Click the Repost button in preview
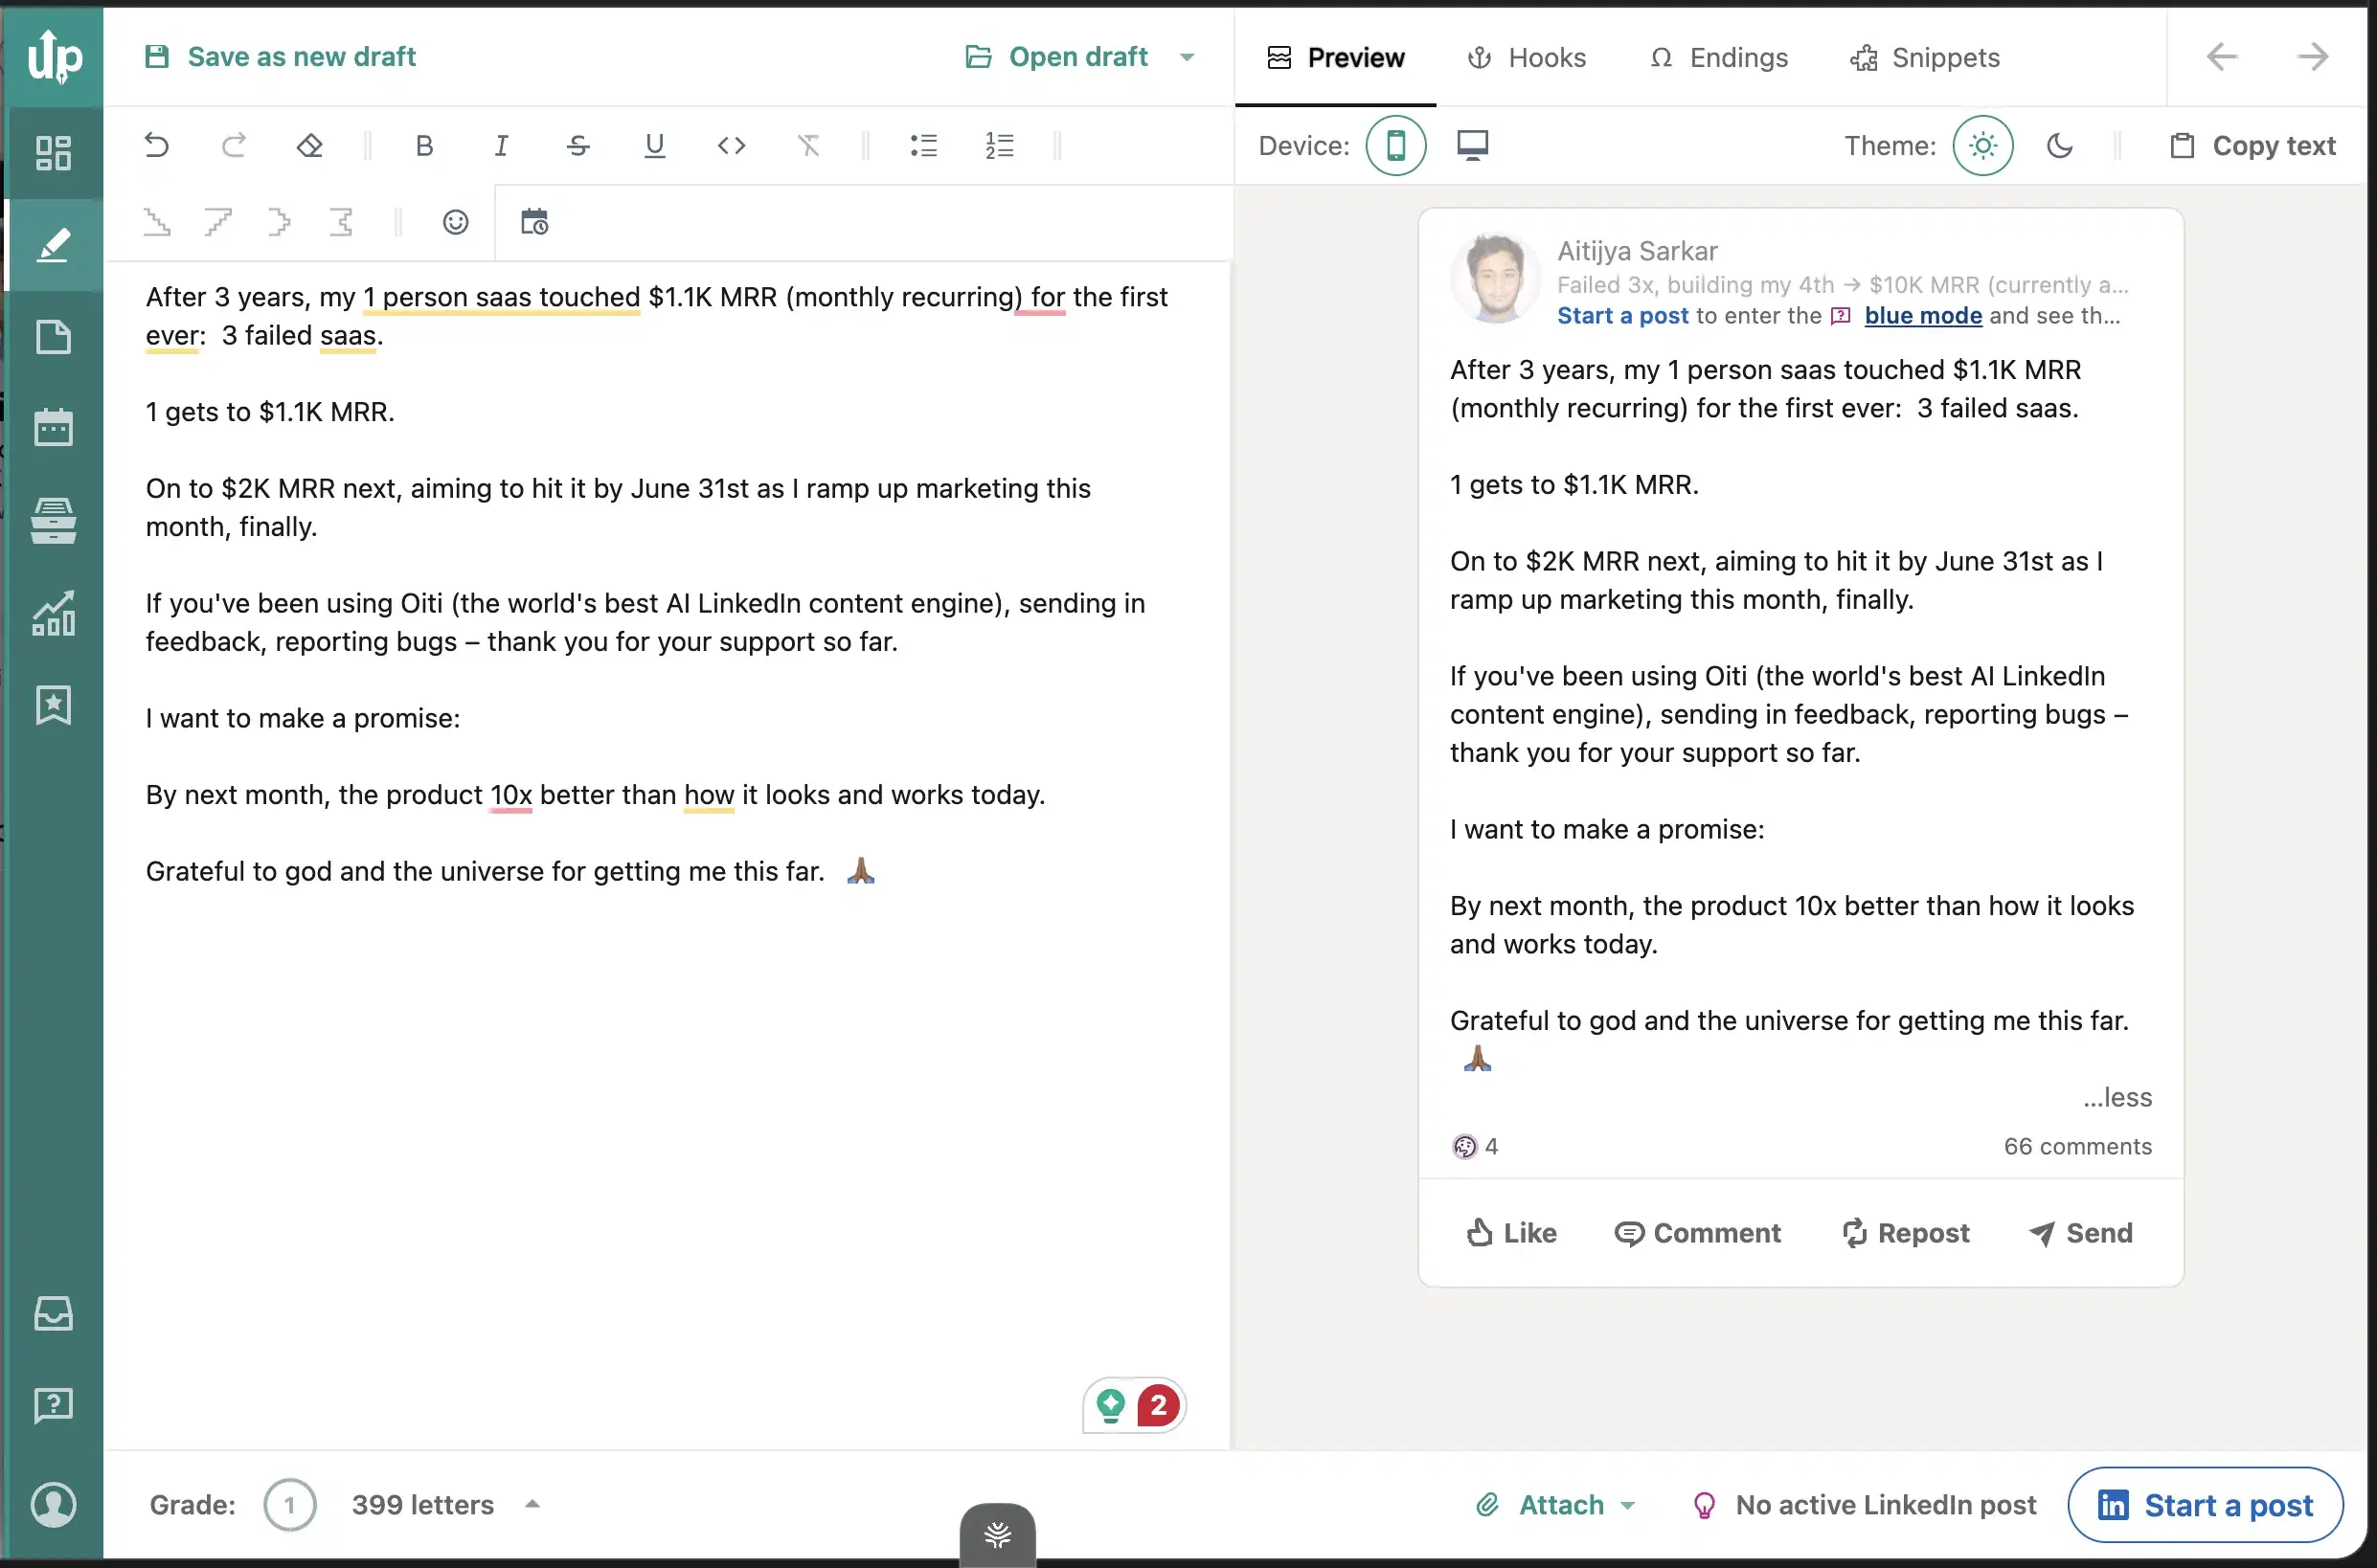This screenshot has width=2377, height=1568. (x=1905, y=1233)
